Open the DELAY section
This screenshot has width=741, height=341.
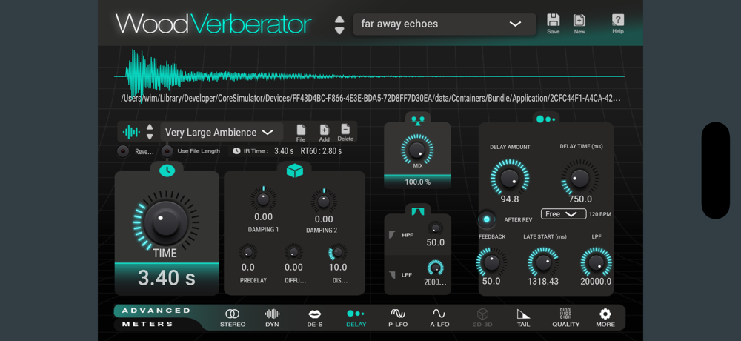click(356, 318)
